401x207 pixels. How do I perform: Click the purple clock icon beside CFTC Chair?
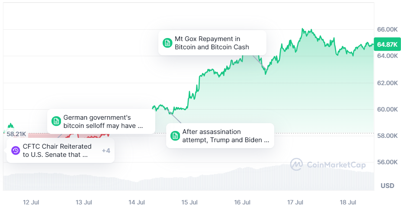16,150
